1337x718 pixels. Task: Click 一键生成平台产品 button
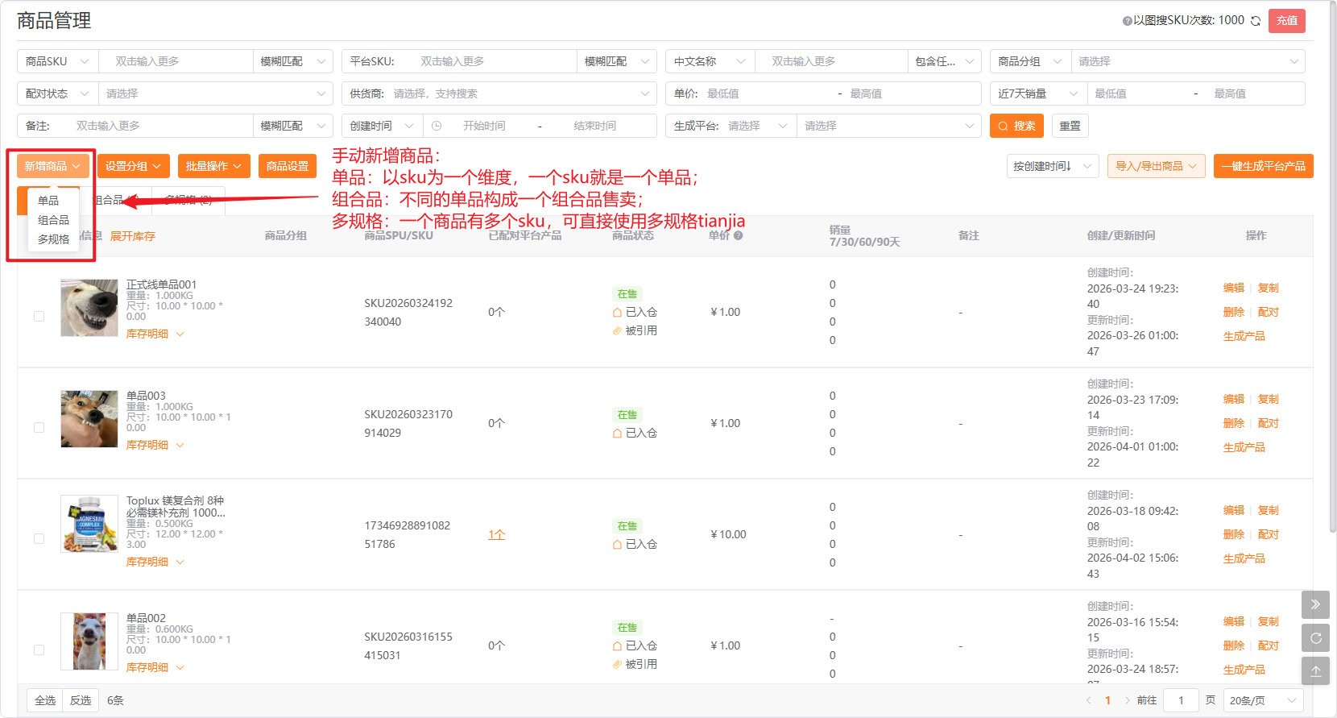[x=1263, y=166]
